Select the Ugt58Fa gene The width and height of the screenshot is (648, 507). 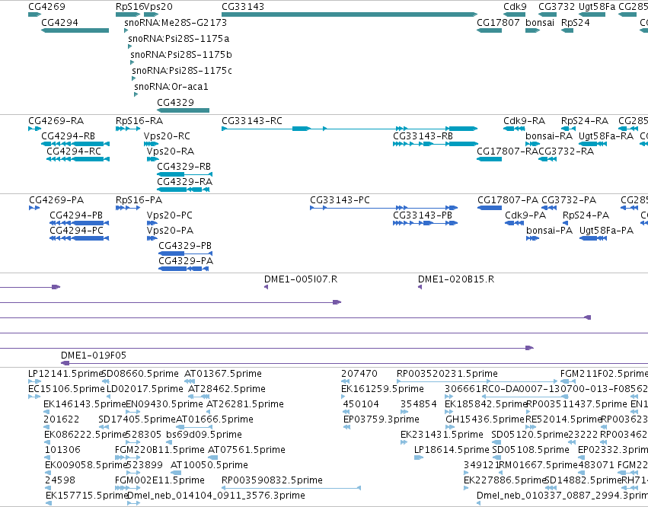pyautogui.click(x=592, y=14)
